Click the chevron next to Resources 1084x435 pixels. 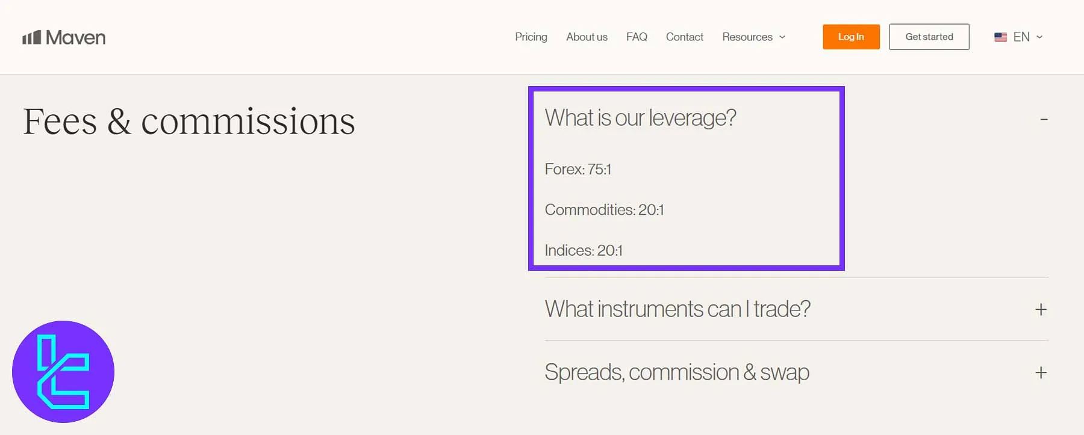782,37
